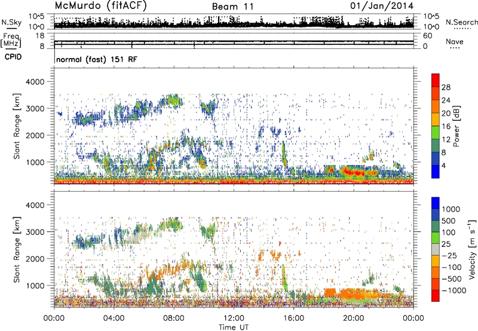Viewport: 478px width, 331px height.
Task: Pick the Power colorbar segment between 24 and 28
Action: point(436,93)
